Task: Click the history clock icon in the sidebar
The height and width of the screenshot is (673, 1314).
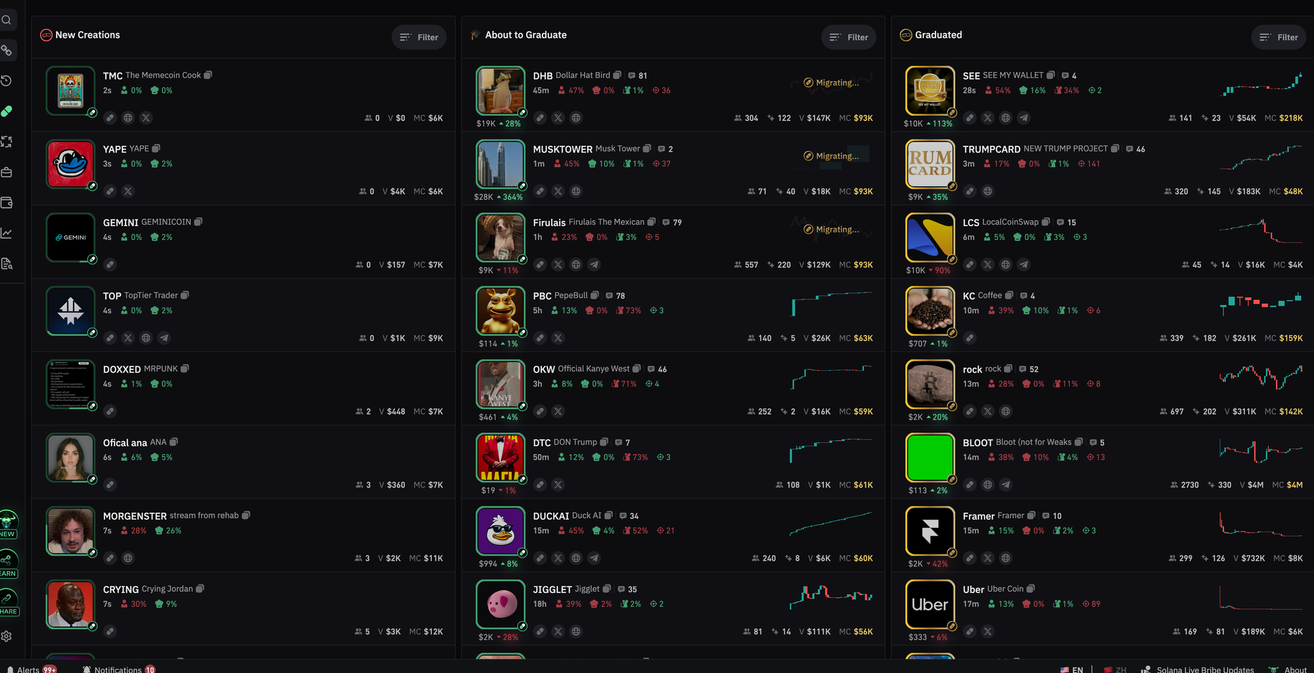Action: [x=7, y=81]
